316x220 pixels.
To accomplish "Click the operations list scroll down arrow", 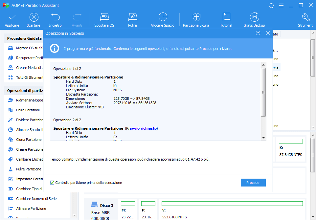I will coord(263,138).
